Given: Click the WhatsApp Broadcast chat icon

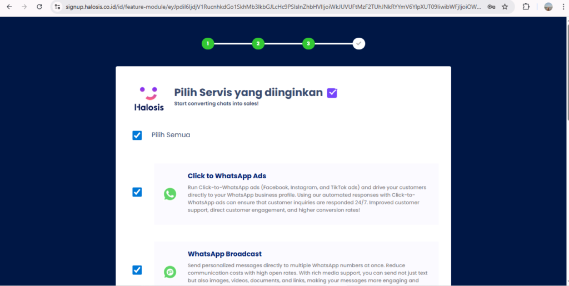Looking at the screenshot, I should coord(170,272).
